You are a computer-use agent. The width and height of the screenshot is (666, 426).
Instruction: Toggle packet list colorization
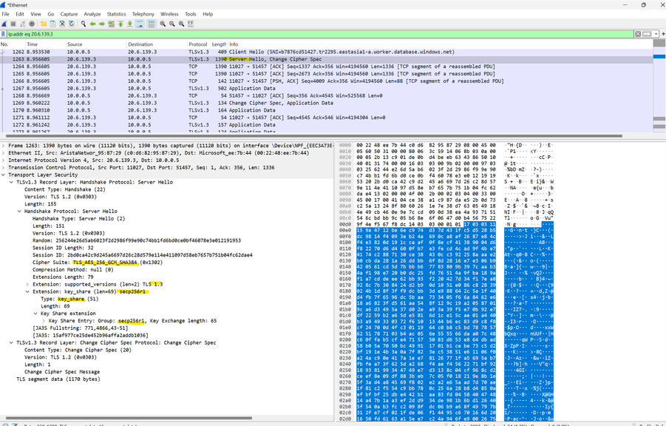tap(152, 24)
